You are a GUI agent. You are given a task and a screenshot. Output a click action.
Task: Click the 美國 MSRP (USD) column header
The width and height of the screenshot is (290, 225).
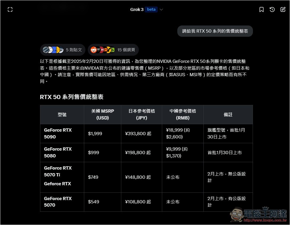[x=103, y=115]
